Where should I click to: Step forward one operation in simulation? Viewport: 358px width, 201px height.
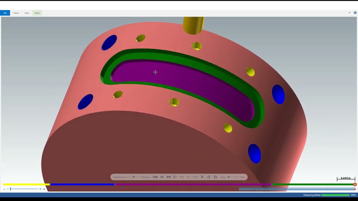189,177
